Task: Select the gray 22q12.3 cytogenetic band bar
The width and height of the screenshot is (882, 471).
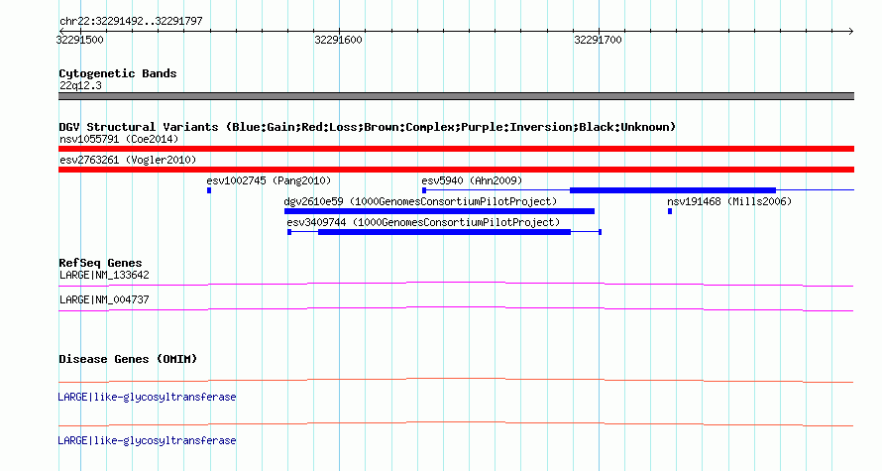Action: 456,96
